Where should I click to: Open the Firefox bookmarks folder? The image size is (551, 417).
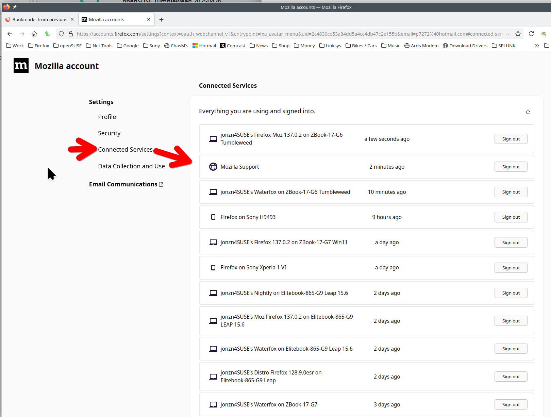coord(38,46)
